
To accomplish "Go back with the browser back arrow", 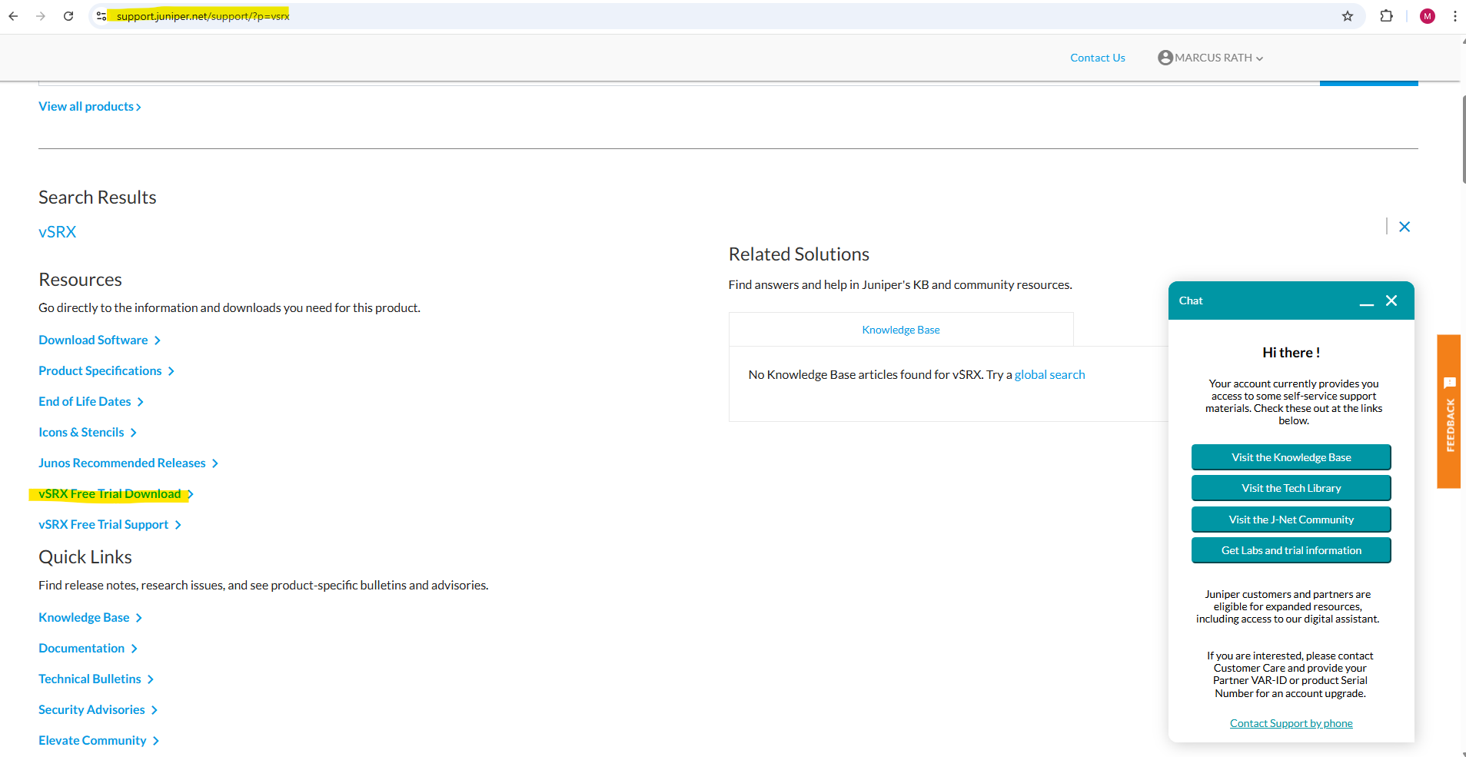I will [13, 16].
